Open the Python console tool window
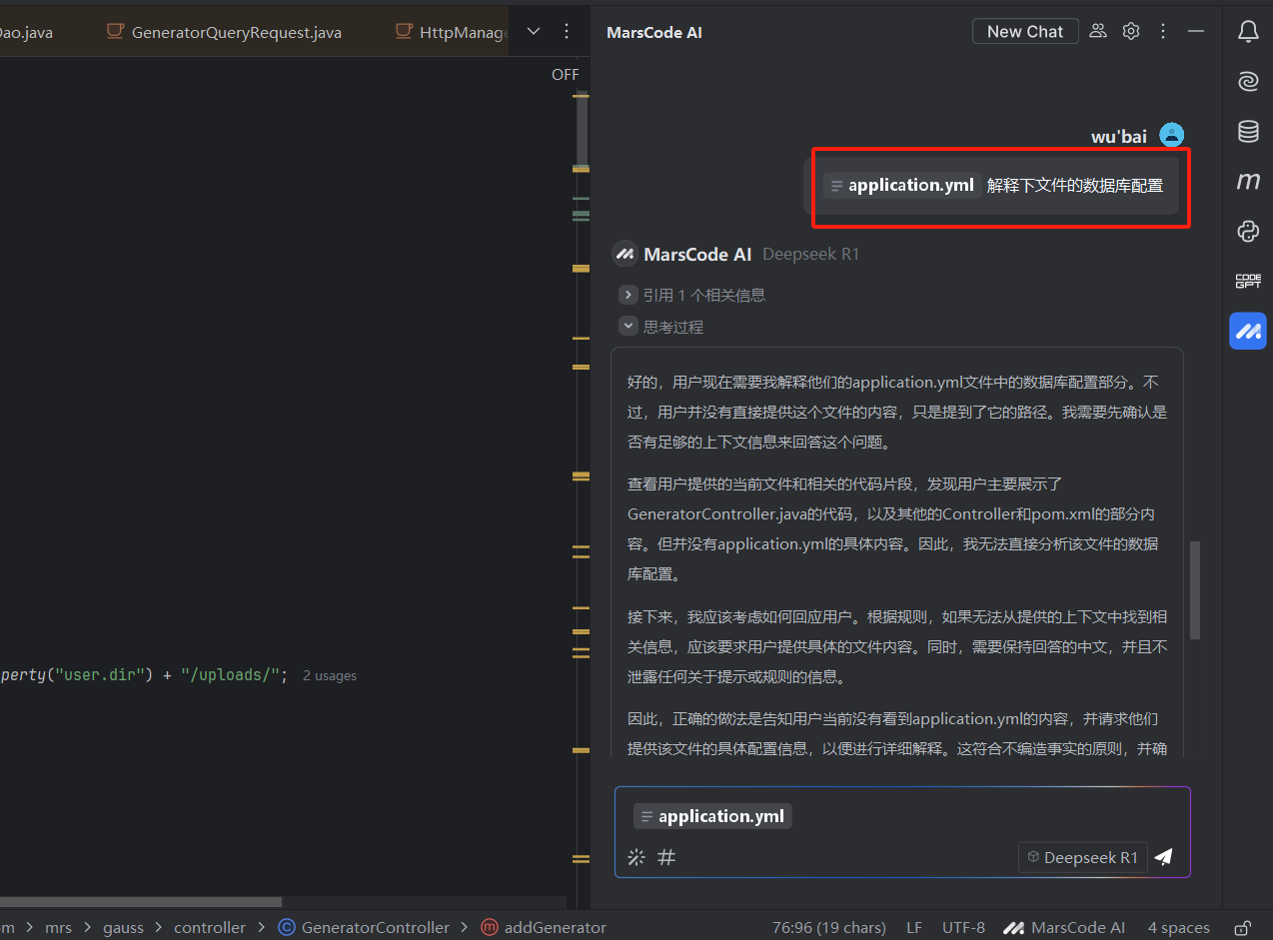 (x=1248, y=232)
